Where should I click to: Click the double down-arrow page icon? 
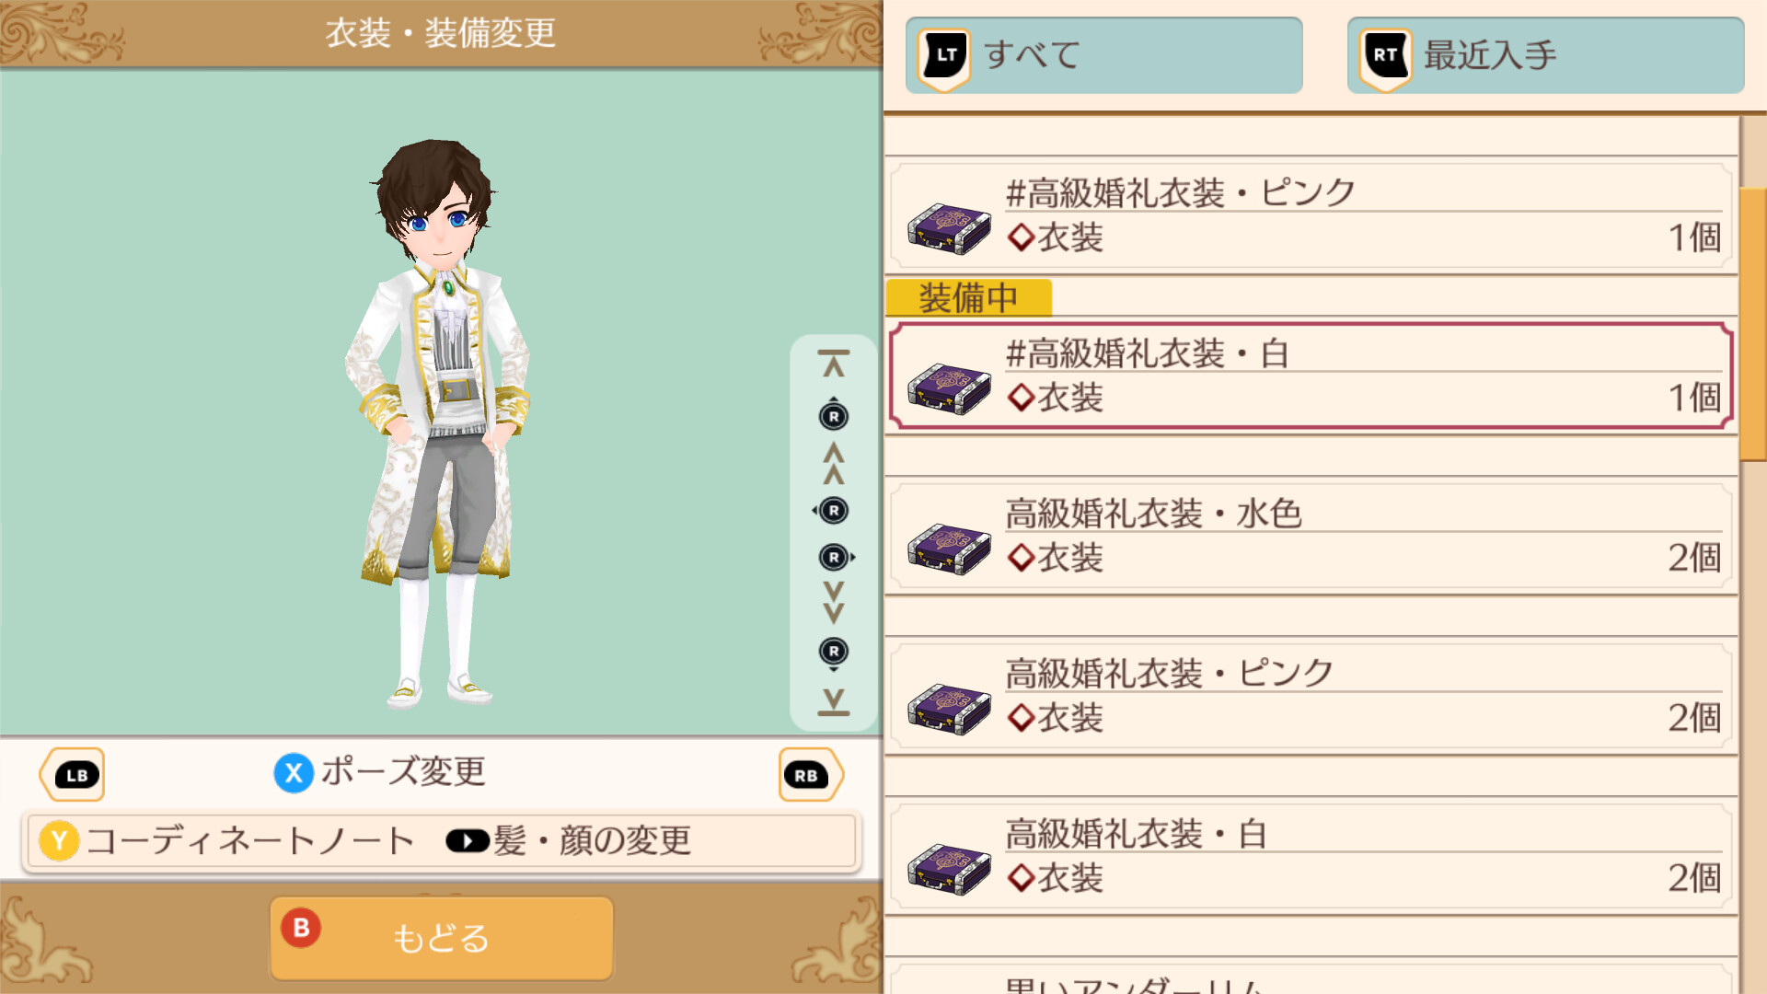point(834,602)
